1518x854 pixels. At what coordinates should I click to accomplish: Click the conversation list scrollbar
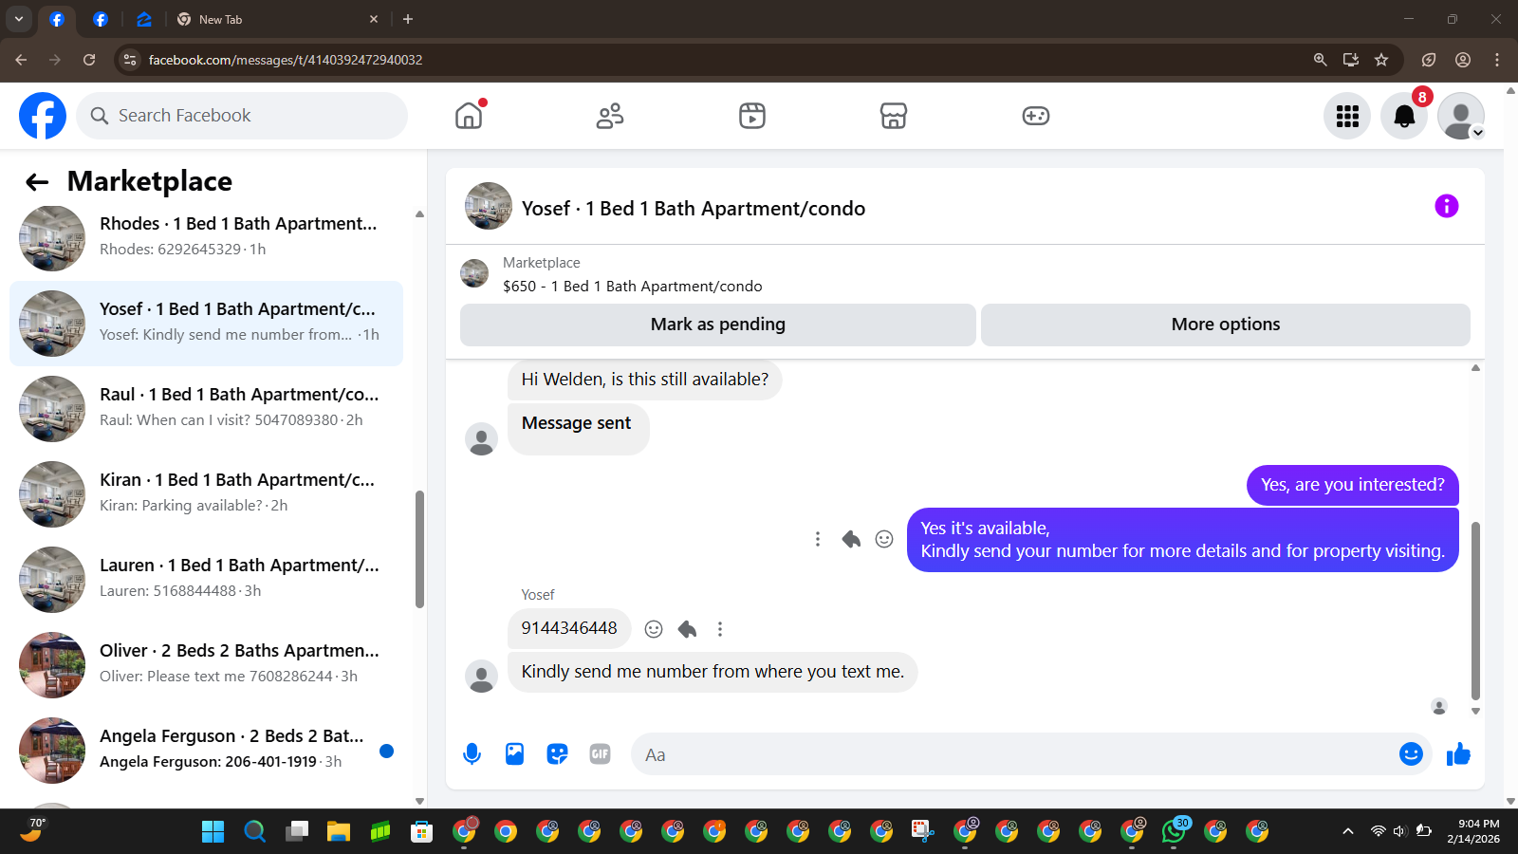419,549
